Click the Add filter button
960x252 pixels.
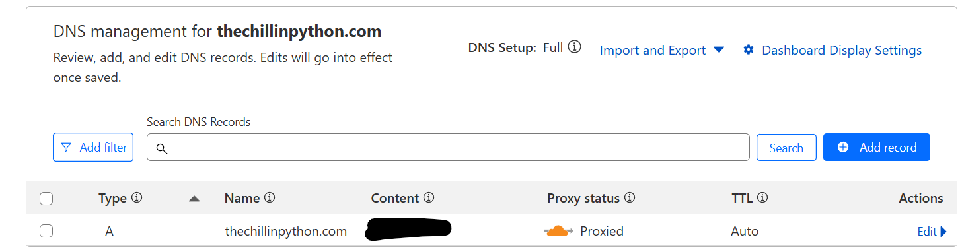click(x=93, y=147)
